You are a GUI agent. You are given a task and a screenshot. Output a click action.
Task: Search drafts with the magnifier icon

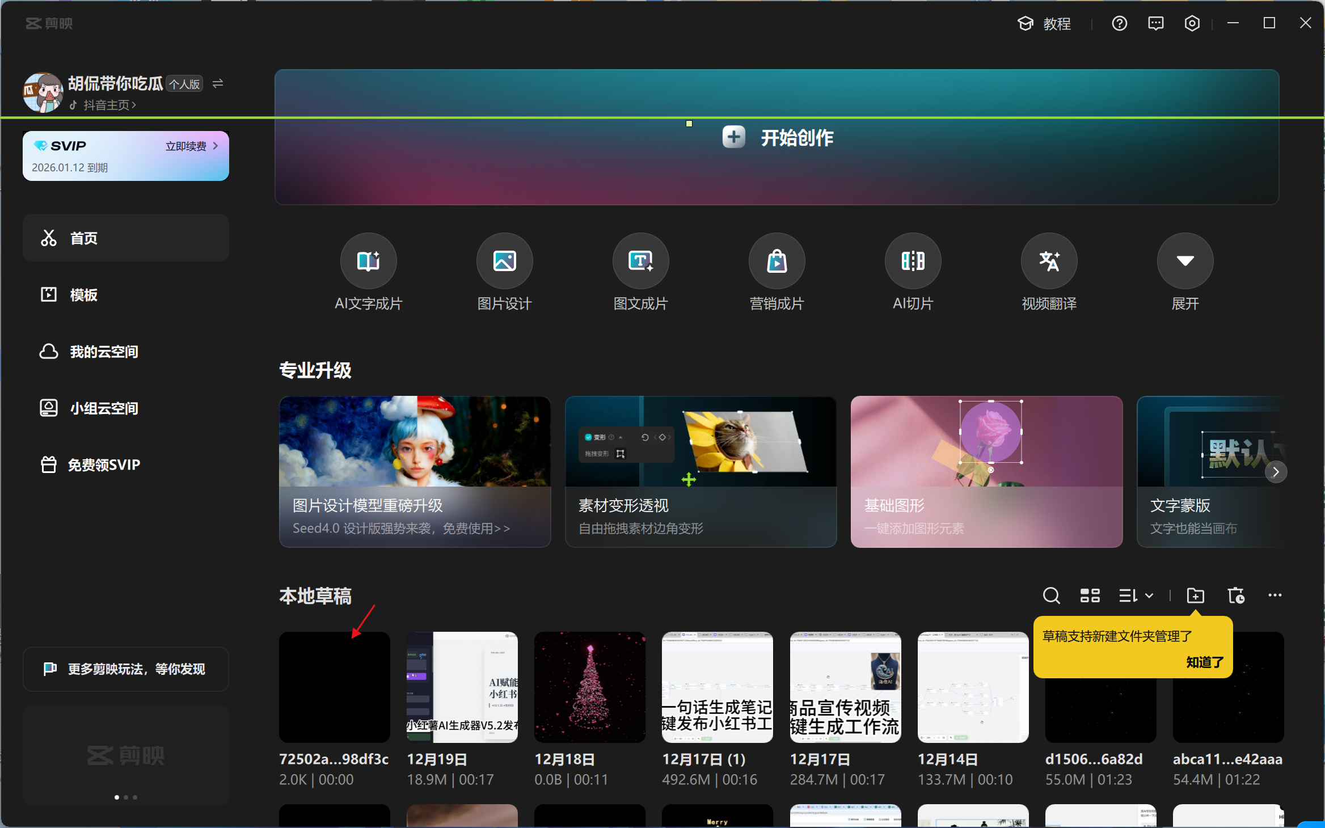click(x=1051, y=595)
